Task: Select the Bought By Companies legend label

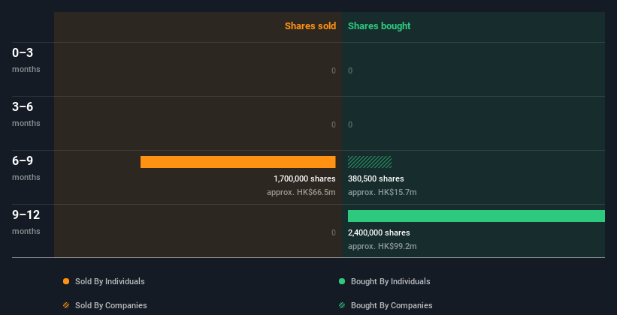Action: [392, 305]
